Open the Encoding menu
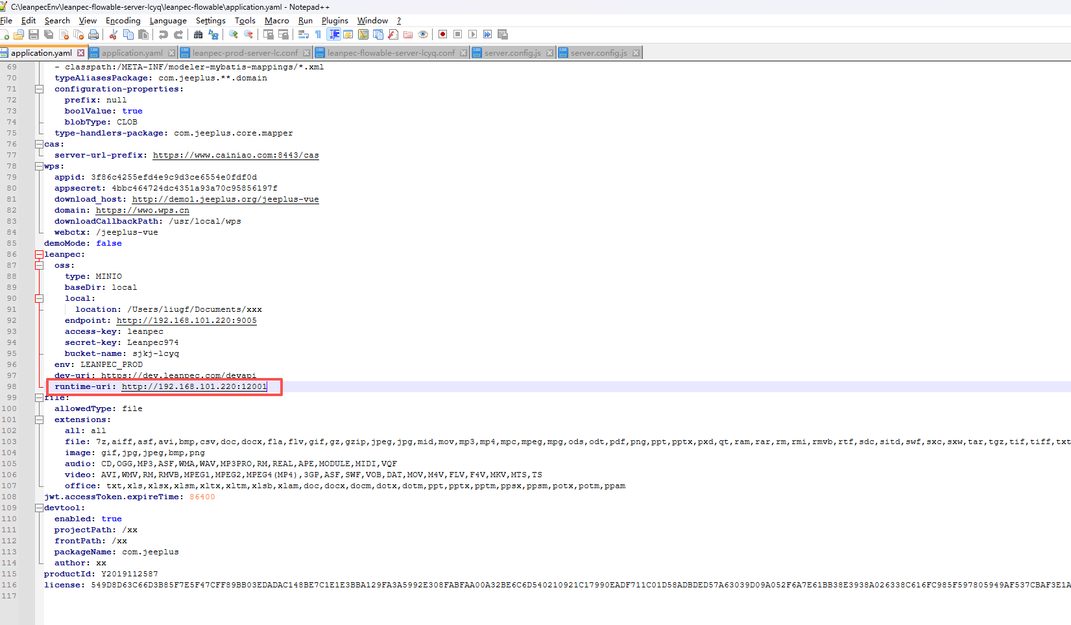1071x625 pixels. (123, 21)
